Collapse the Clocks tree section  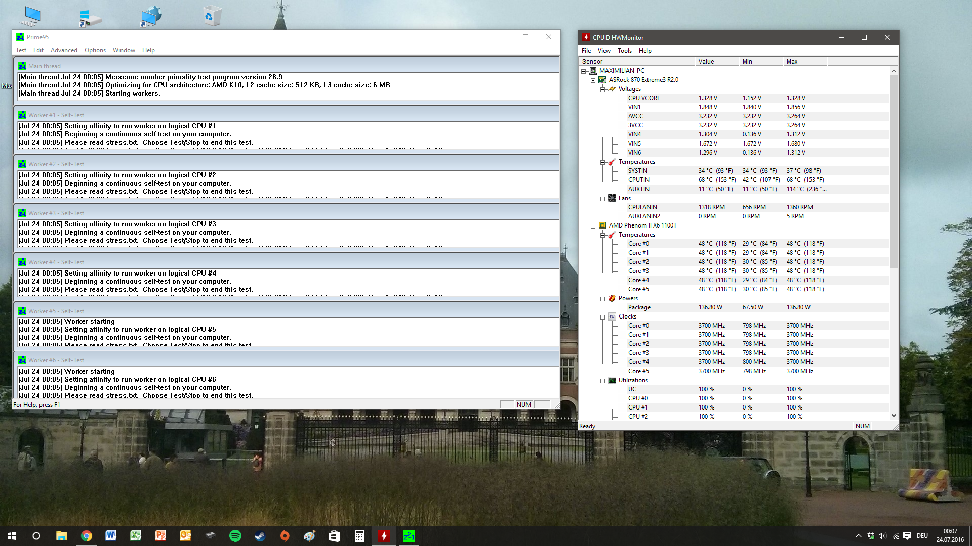click(x=603, y=317)
